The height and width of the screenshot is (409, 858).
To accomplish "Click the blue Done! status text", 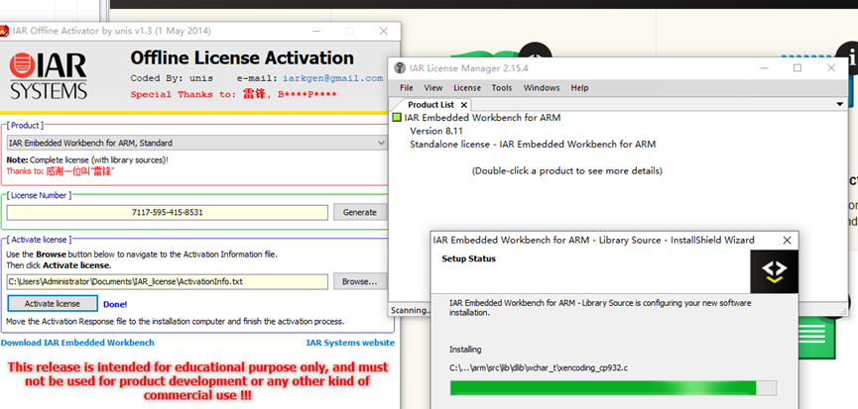I will click(x=115, y=304).
